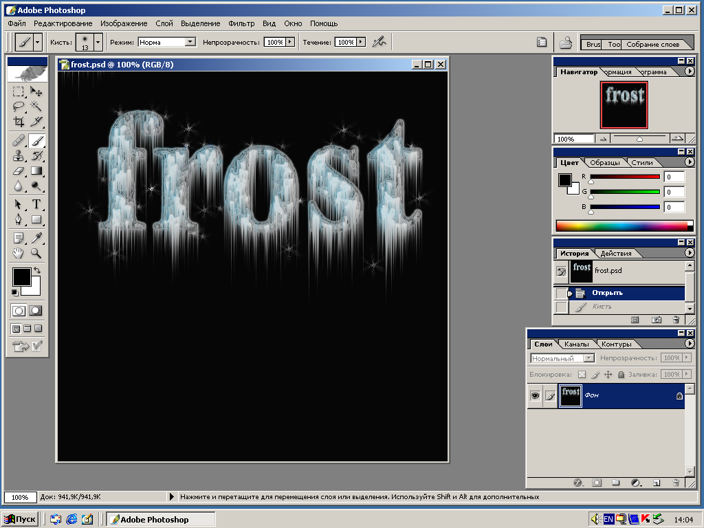Switch to Standard edit mode
704x528 pixels.
[19, 310]
